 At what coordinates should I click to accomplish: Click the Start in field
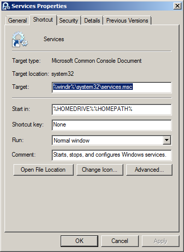pyautogui.click(x=112, y=109)
